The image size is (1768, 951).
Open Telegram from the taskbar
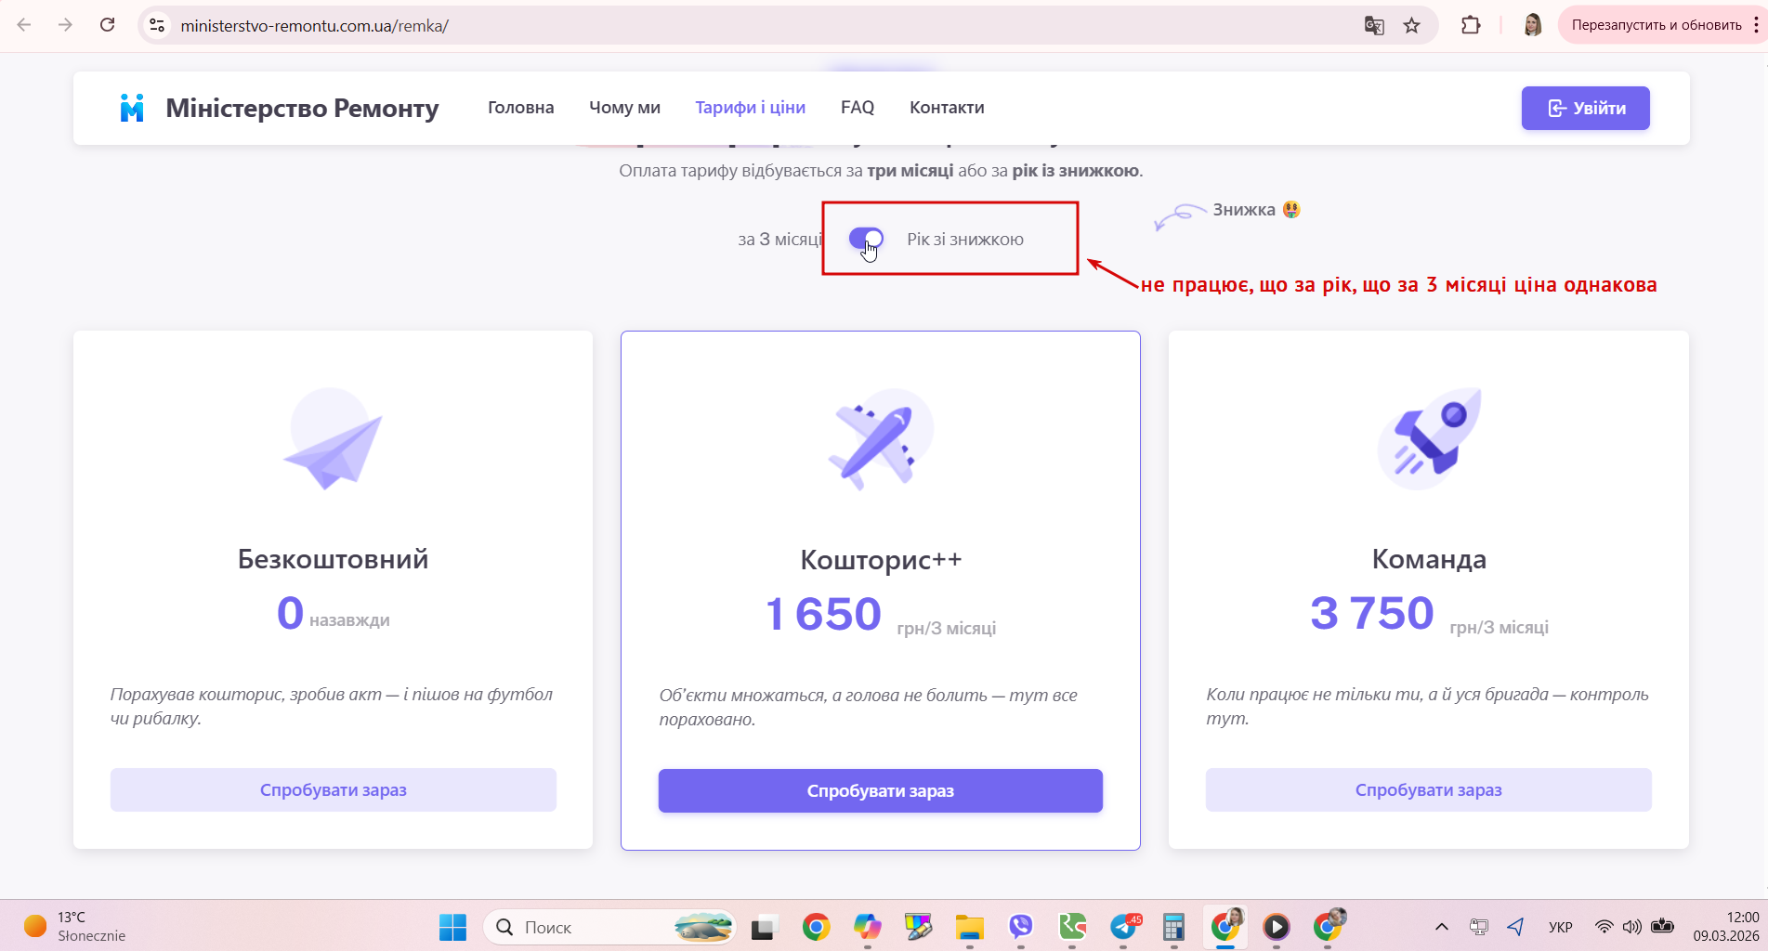[x=1125, y=927]
